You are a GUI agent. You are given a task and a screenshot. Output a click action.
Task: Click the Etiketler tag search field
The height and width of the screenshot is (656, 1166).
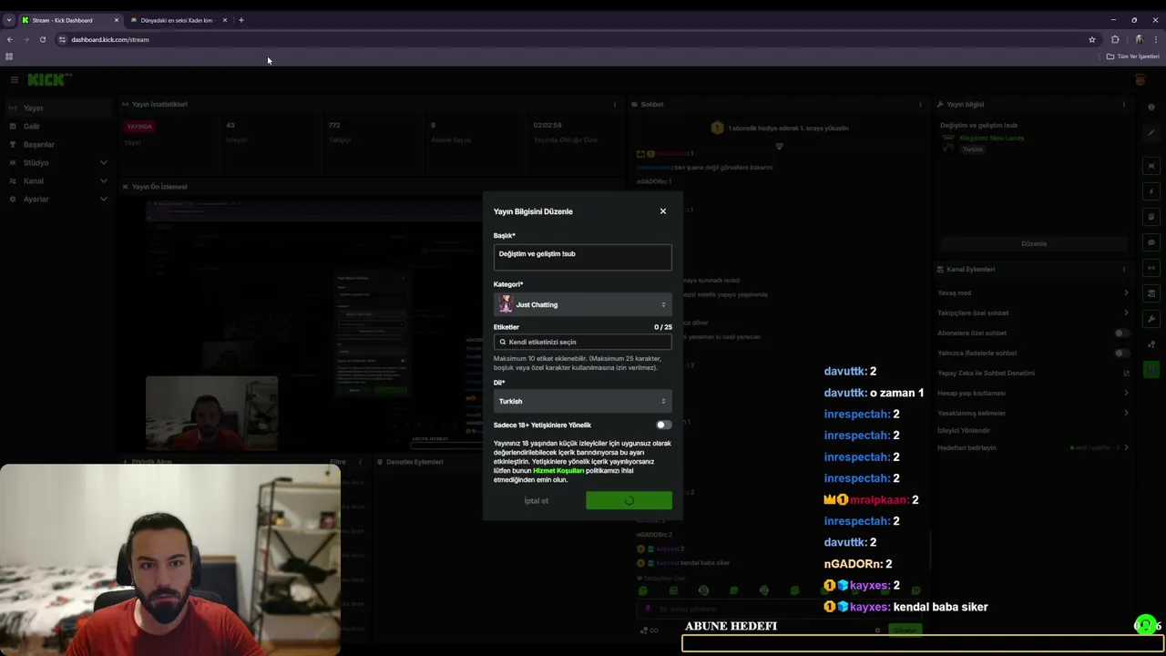click(582, 342)
